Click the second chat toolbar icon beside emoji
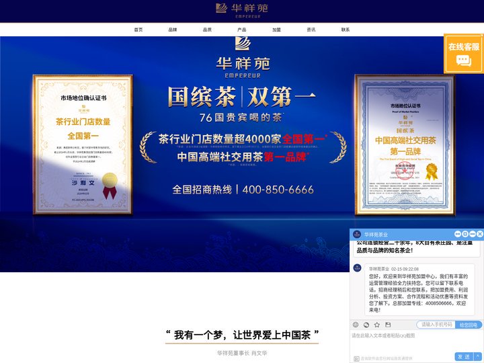This screenshot has height=363, width=484. click(x=366, y=325)
